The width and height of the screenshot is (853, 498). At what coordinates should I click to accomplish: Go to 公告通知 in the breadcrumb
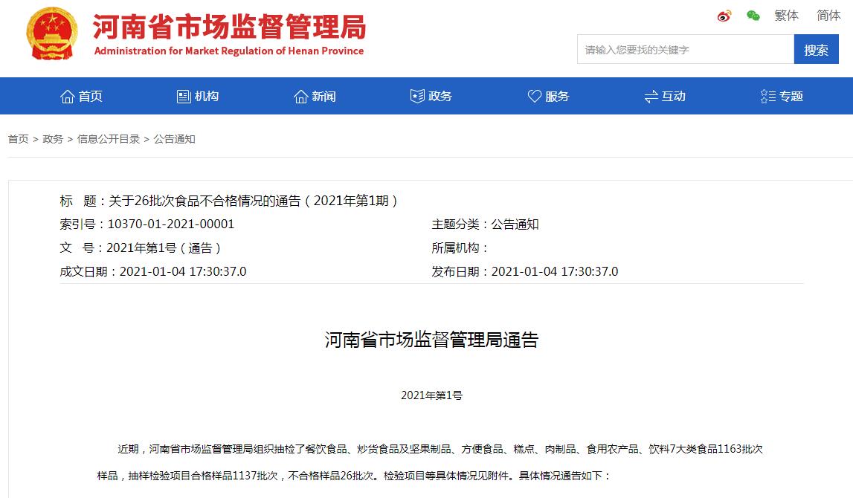pos(174,139)
